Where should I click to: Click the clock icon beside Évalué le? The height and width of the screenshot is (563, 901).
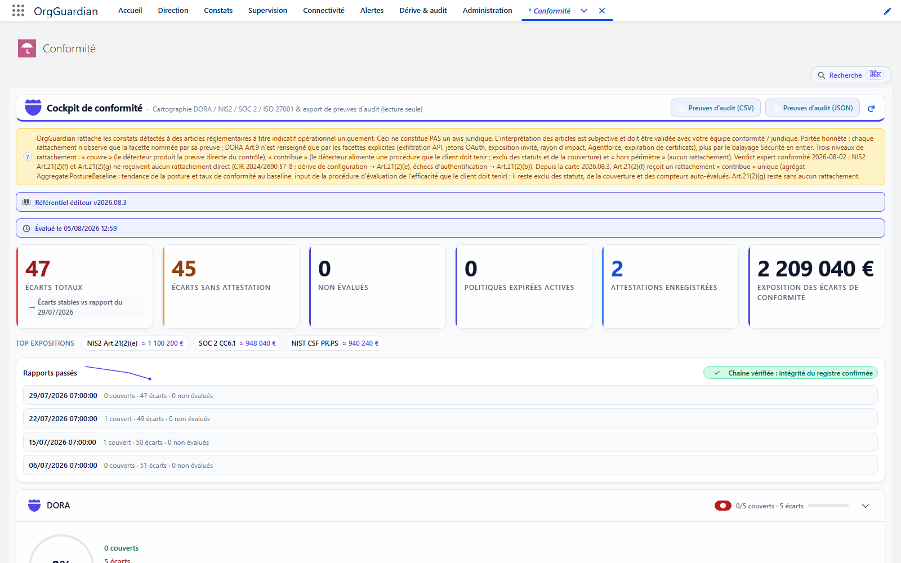tap(26, 229)
